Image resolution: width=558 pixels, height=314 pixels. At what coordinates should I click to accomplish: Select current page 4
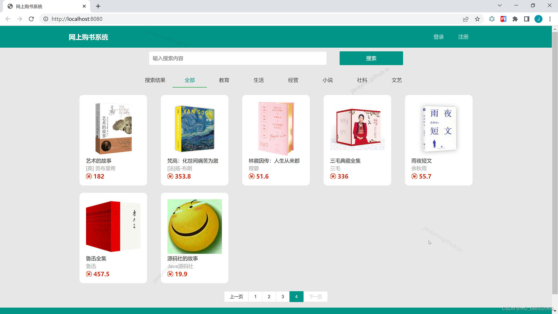click(296, 297)
